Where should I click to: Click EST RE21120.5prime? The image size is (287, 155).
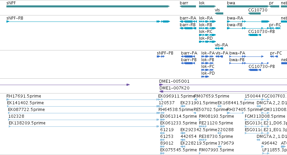203,126
